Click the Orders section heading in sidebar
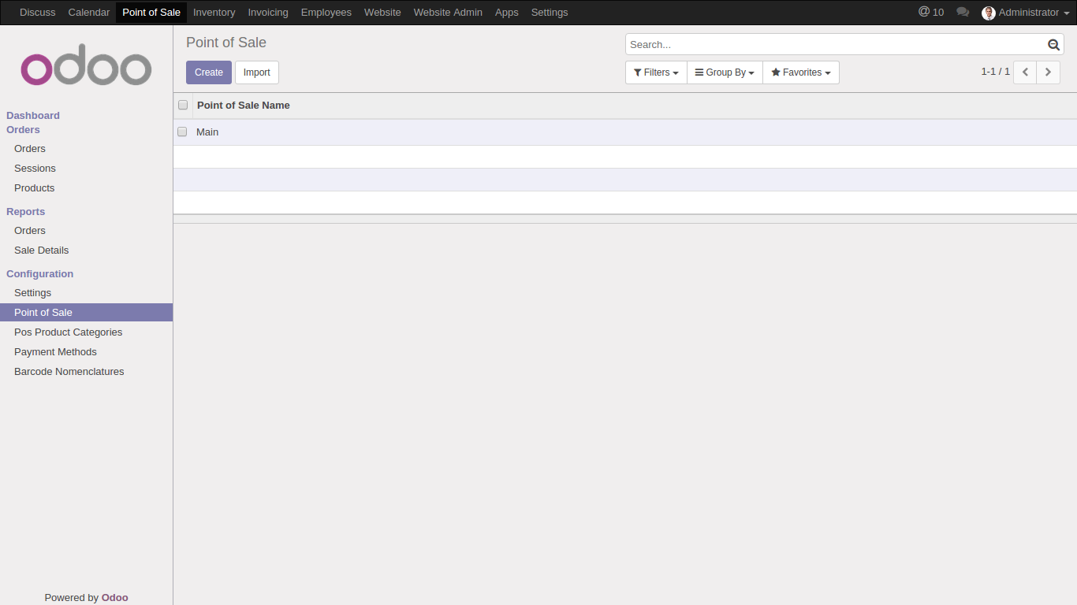Viewport: 1077px width, 605px height. click(23, 130)
